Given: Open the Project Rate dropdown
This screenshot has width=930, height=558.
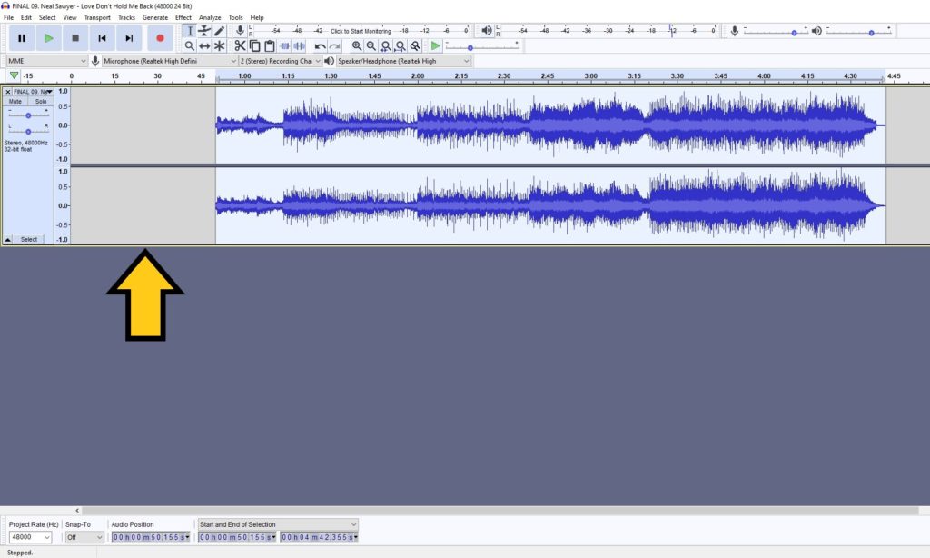Looking at the screenshot, I should 30,536.
